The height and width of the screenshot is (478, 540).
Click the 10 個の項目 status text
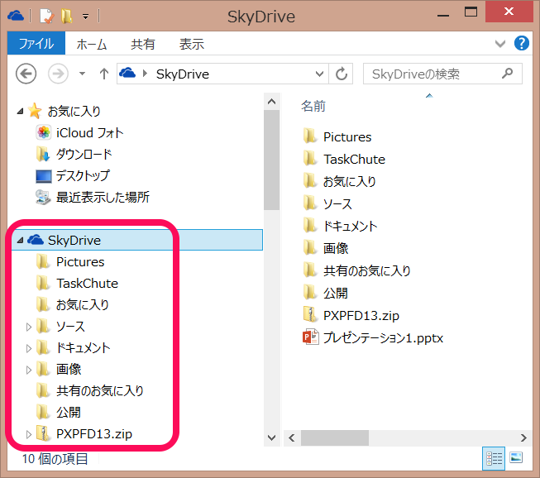coord(55,459)
